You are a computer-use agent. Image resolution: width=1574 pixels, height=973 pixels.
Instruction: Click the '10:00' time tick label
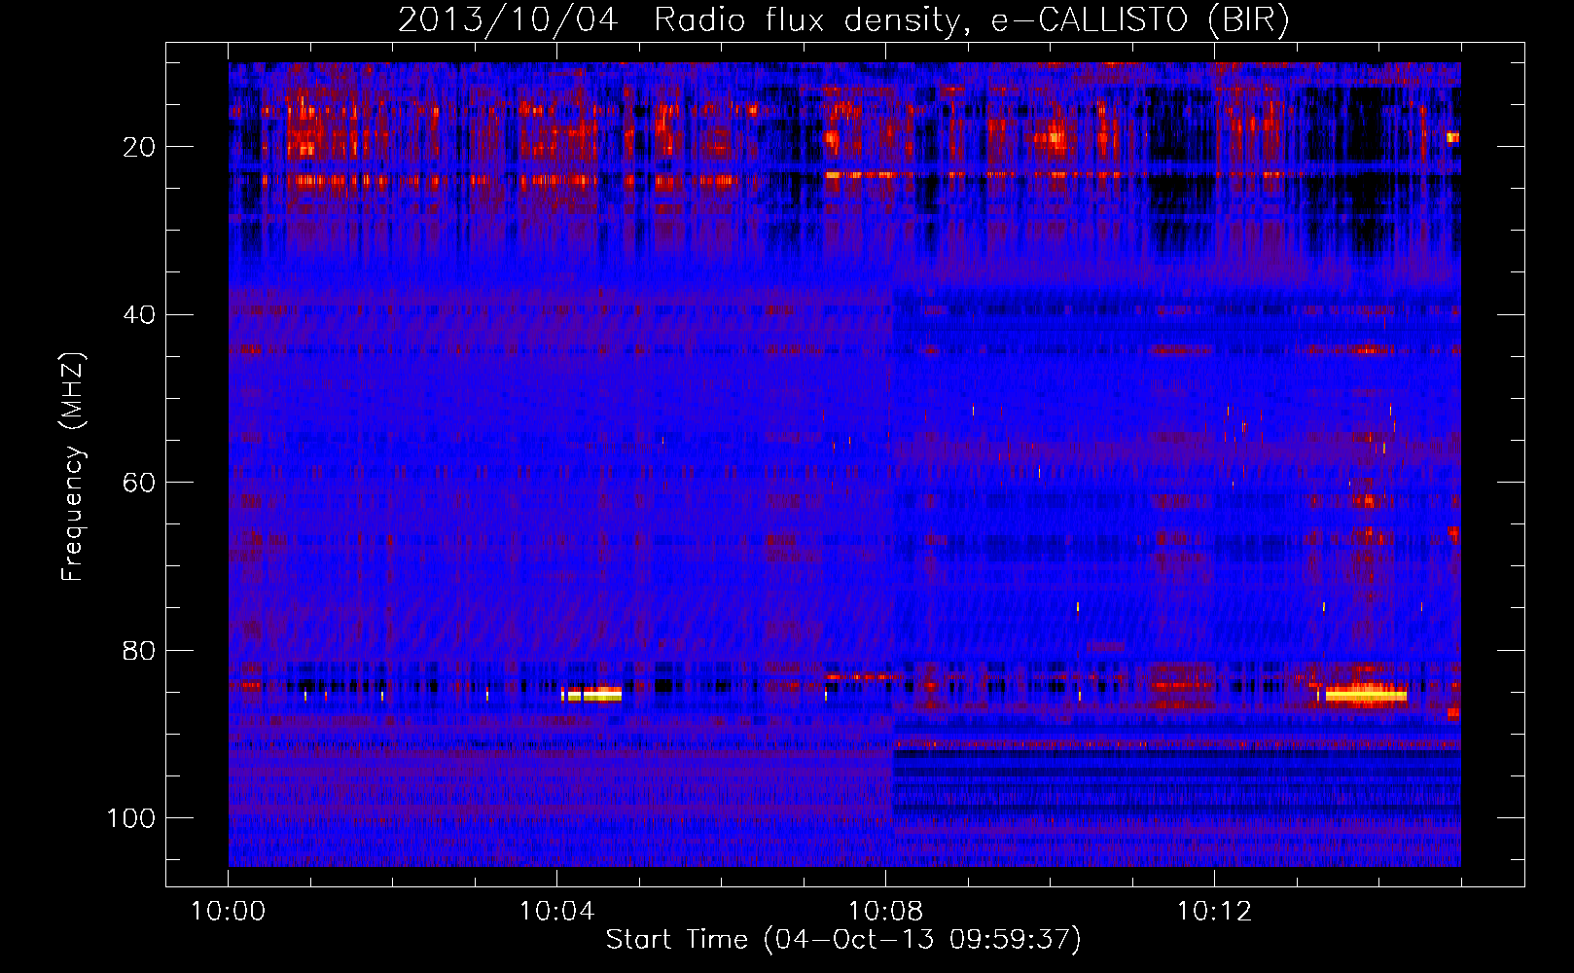coord(228,912)
